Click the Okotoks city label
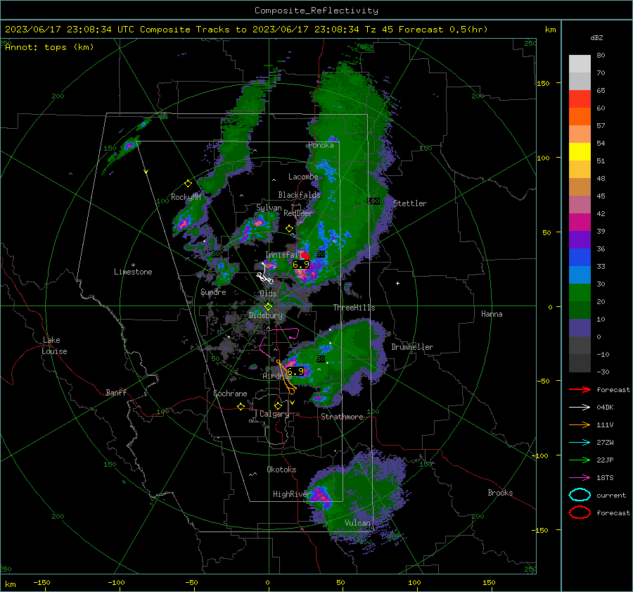 click(281, 469)
